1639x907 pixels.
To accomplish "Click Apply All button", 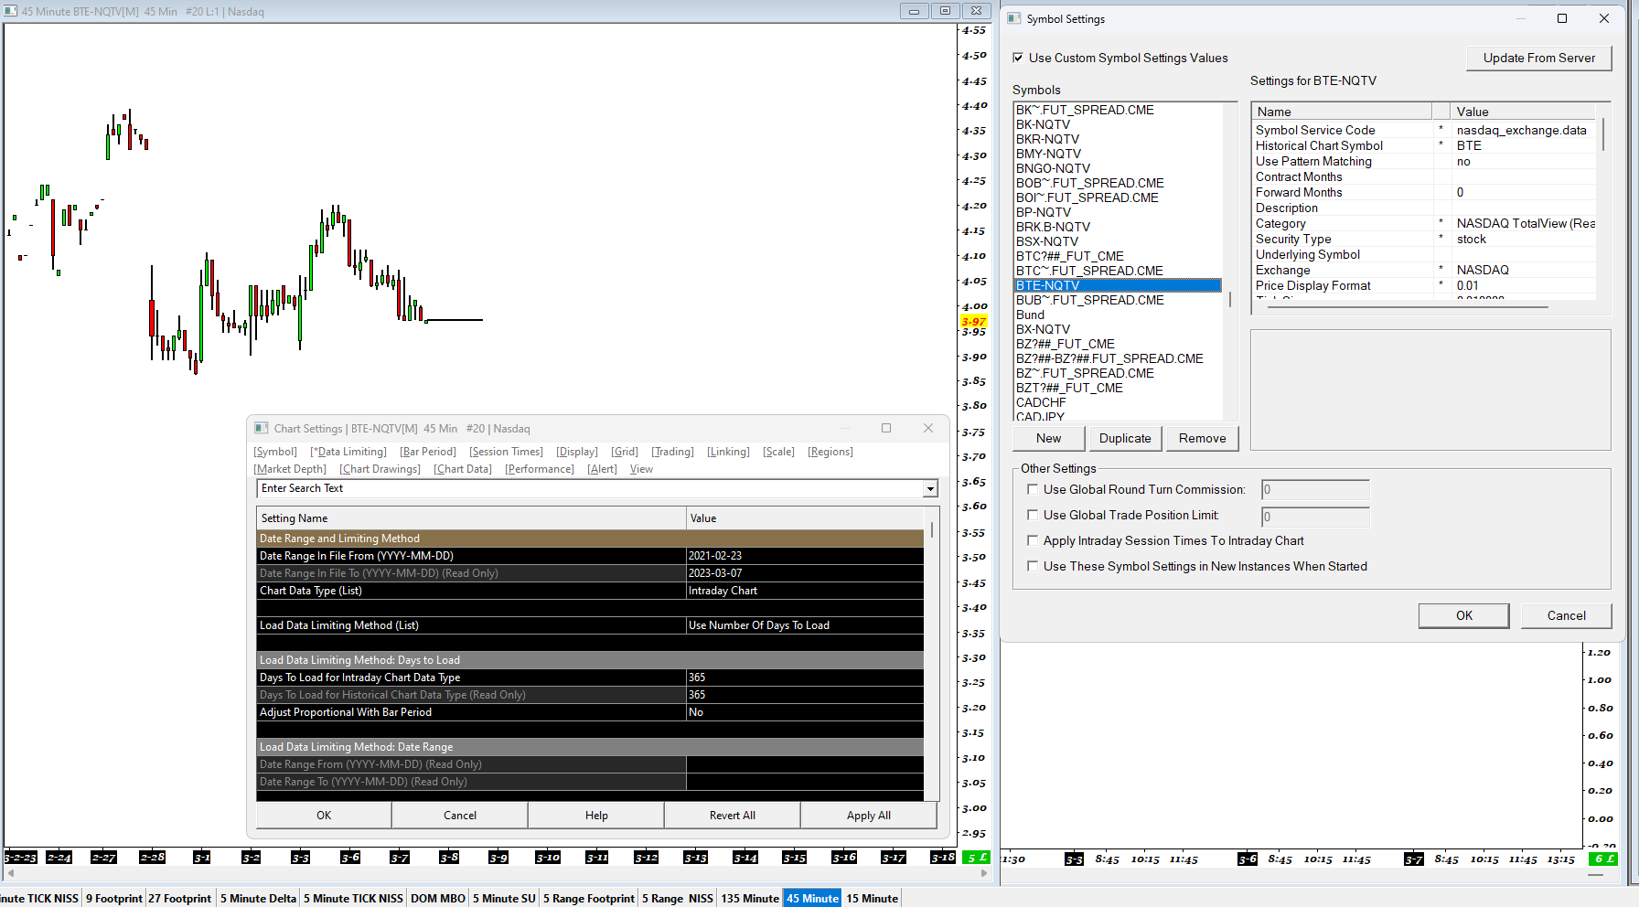I will pos(869,816).
